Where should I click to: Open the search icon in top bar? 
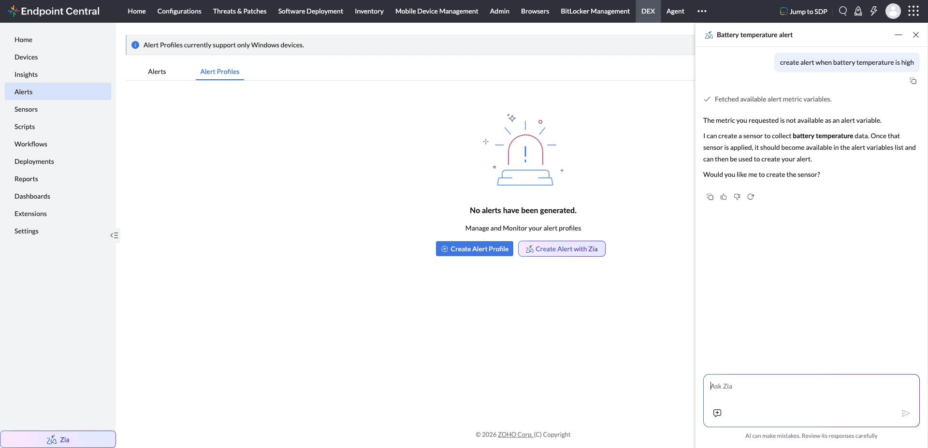pos(843,11)
